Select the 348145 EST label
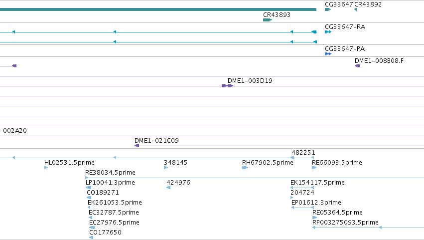 [175, 163]
